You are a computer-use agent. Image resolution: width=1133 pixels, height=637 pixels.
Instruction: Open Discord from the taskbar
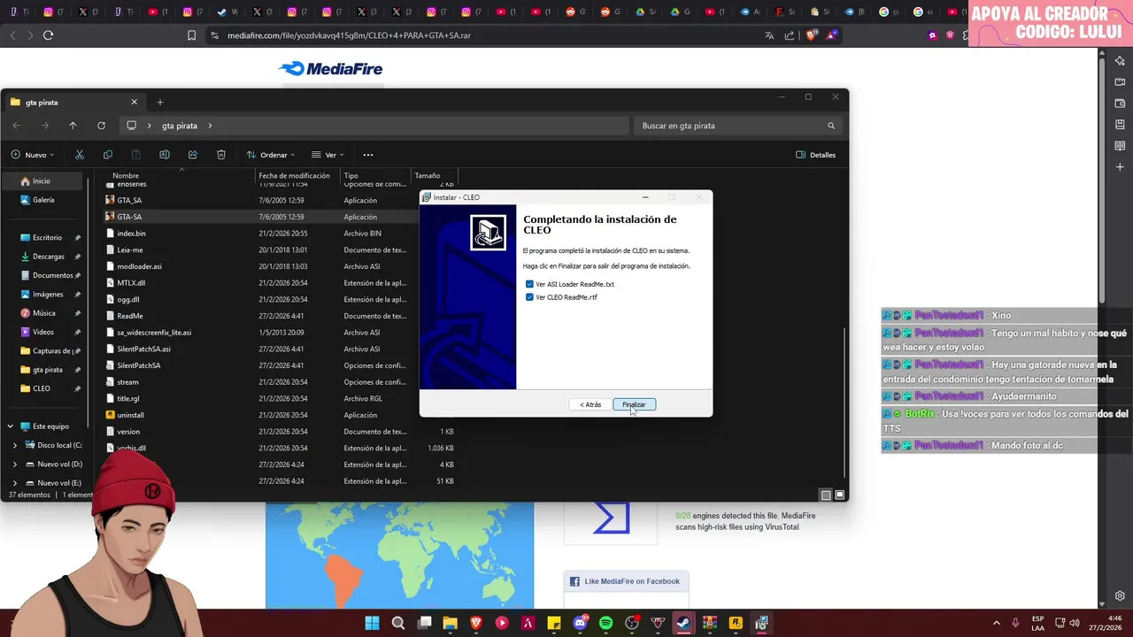(x=581, y=623)
